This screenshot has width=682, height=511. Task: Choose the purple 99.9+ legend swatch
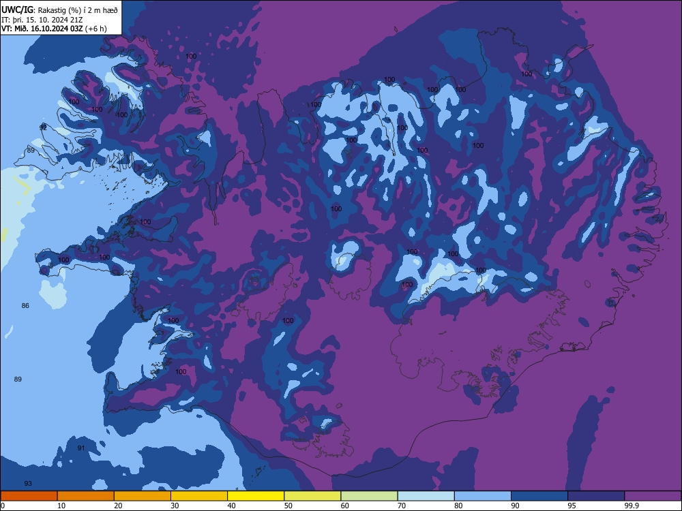click(653, 496)
